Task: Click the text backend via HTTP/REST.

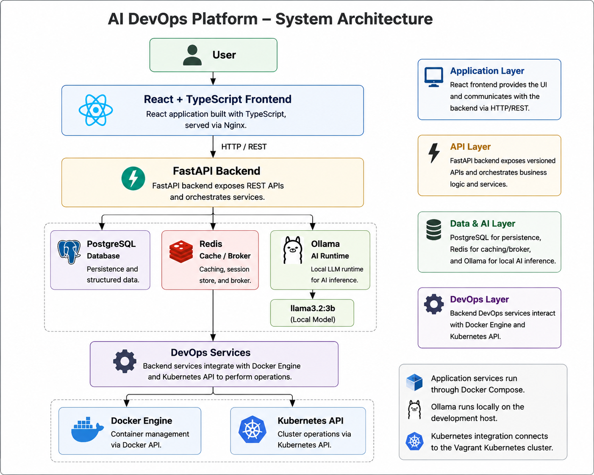Action: pyautogui.click(x=490, y=108)
